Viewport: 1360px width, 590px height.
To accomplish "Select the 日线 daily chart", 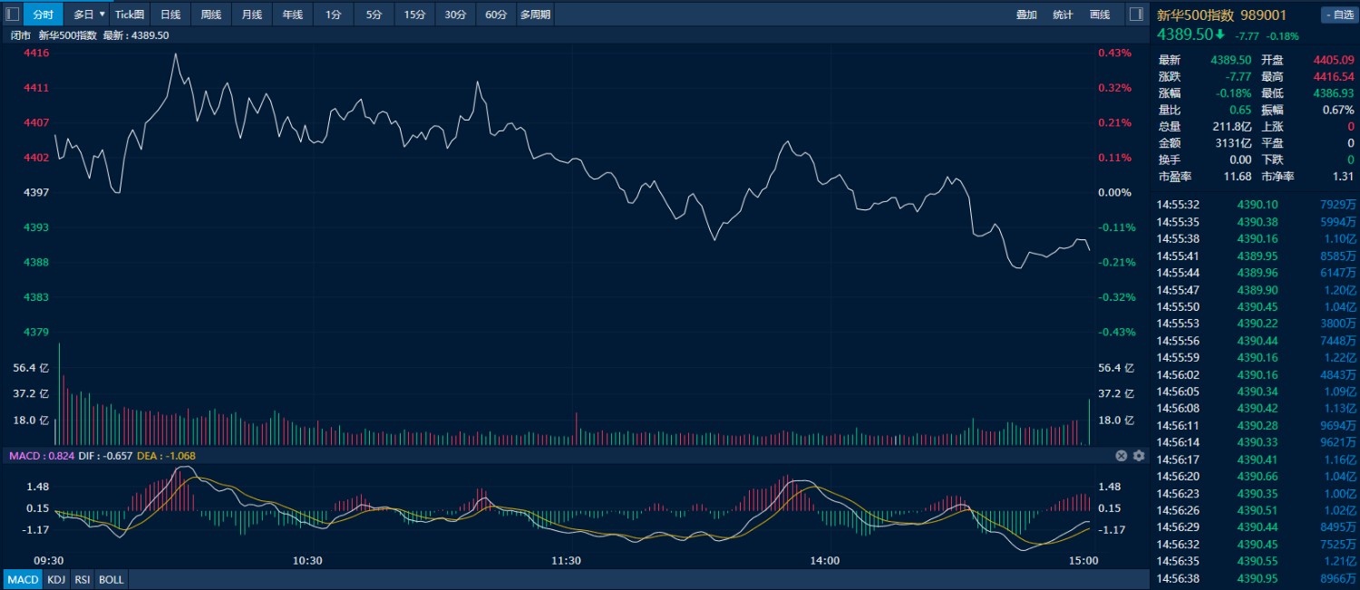I will [x=170, y=15].
